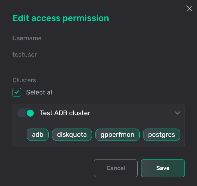
Task: Disable the Test ADB cluster toggle
Action: click(x=26, y=113)
